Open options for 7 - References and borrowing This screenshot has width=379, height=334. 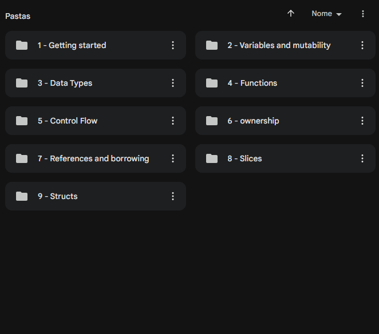(x=173, y=158)
